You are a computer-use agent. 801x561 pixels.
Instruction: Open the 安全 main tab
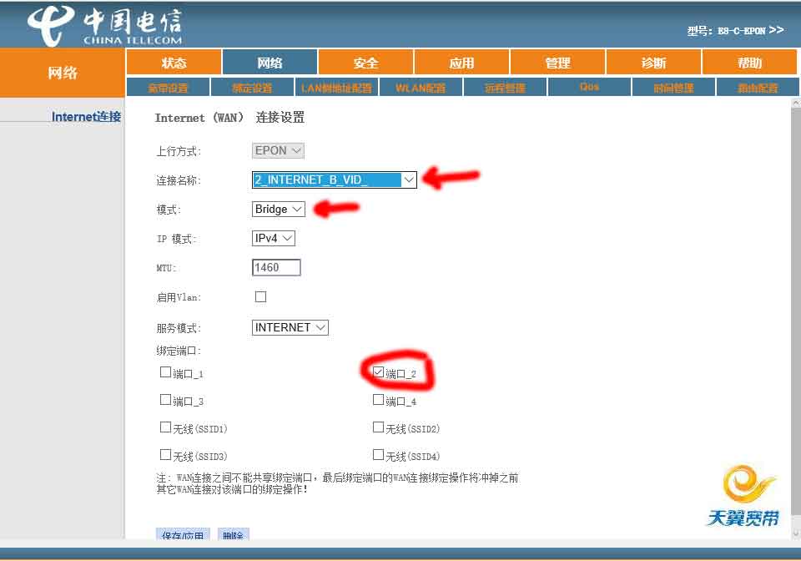(x=365, y=63)
